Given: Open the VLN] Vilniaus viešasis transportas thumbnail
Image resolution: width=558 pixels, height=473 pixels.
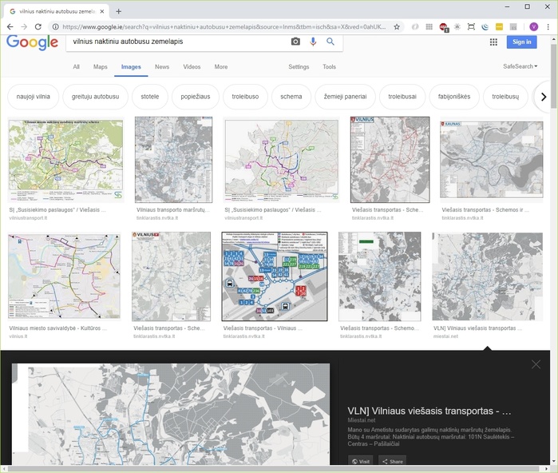Looking at the screenshot, I should tap(488, 276).
